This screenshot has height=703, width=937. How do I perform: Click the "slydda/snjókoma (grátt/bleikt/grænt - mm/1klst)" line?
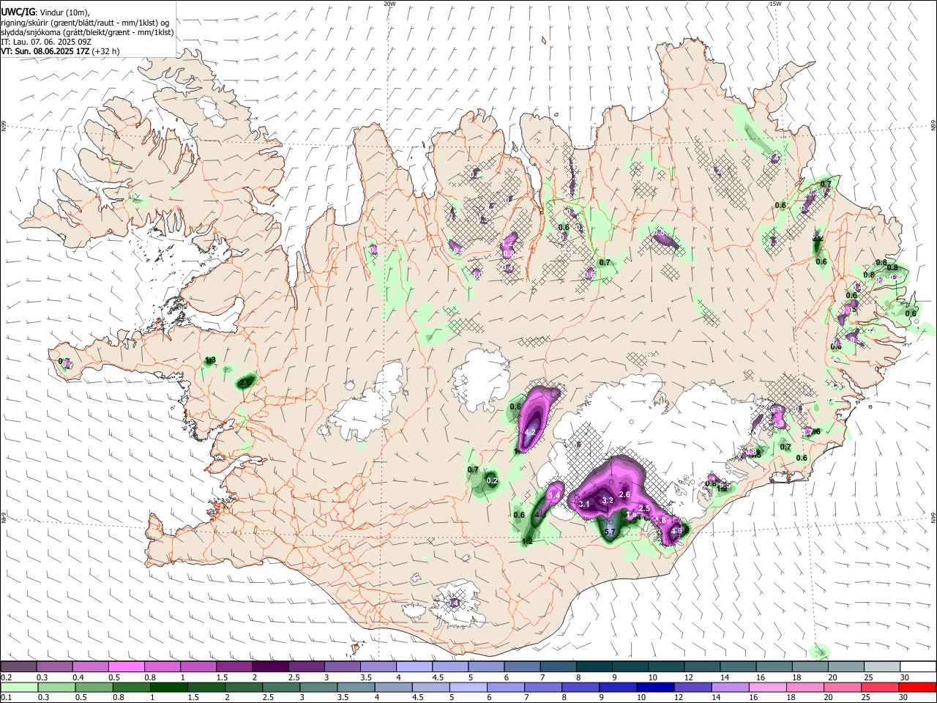[x=87, y=32]
